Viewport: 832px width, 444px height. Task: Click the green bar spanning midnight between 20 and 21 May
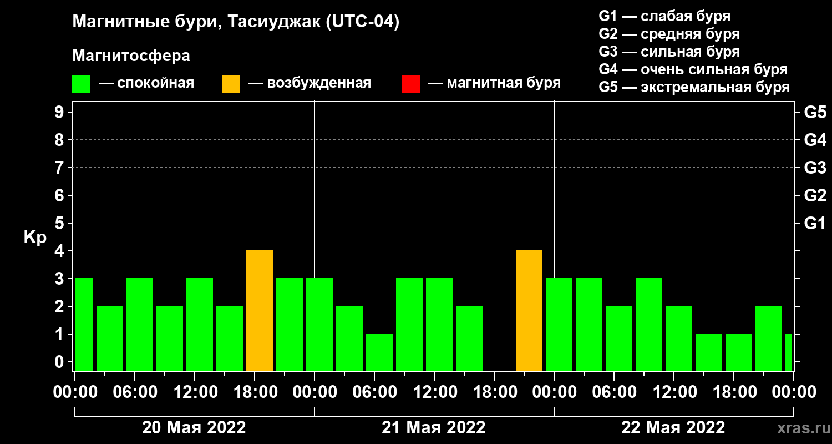pyautogui.click(x=319, y=325)
